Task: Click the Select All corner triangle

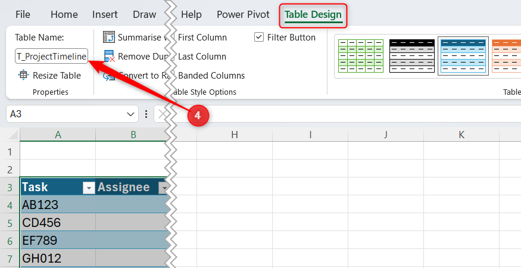Action: point(13,135)
